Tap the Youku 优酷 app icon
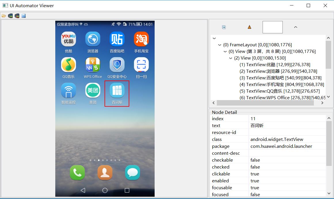 point(68,39)
